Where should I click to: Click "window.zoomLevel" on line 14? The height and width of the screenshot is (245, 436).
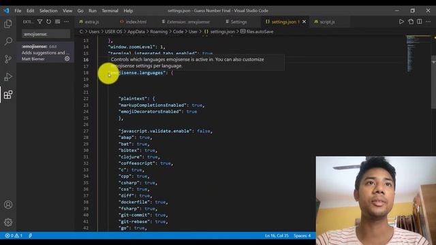[131, 47]
